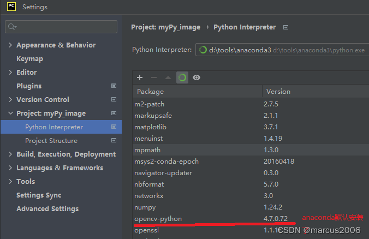The image size is (369, 239).
Task: Sort packages by Version column header
Action: 278,92
